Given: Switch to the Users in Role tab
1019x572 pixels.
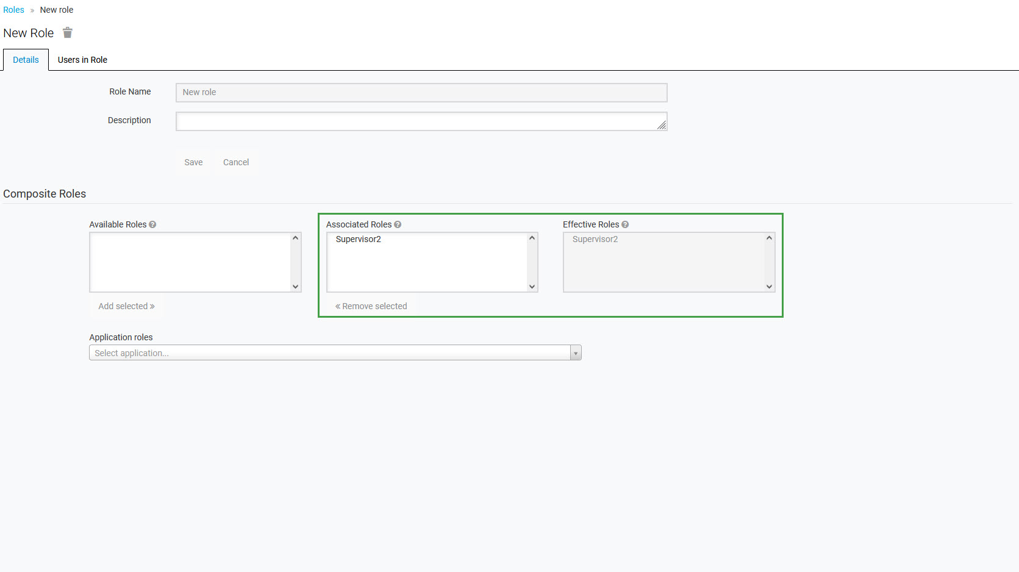Looking at the screenshot, I should pos(82,60).
